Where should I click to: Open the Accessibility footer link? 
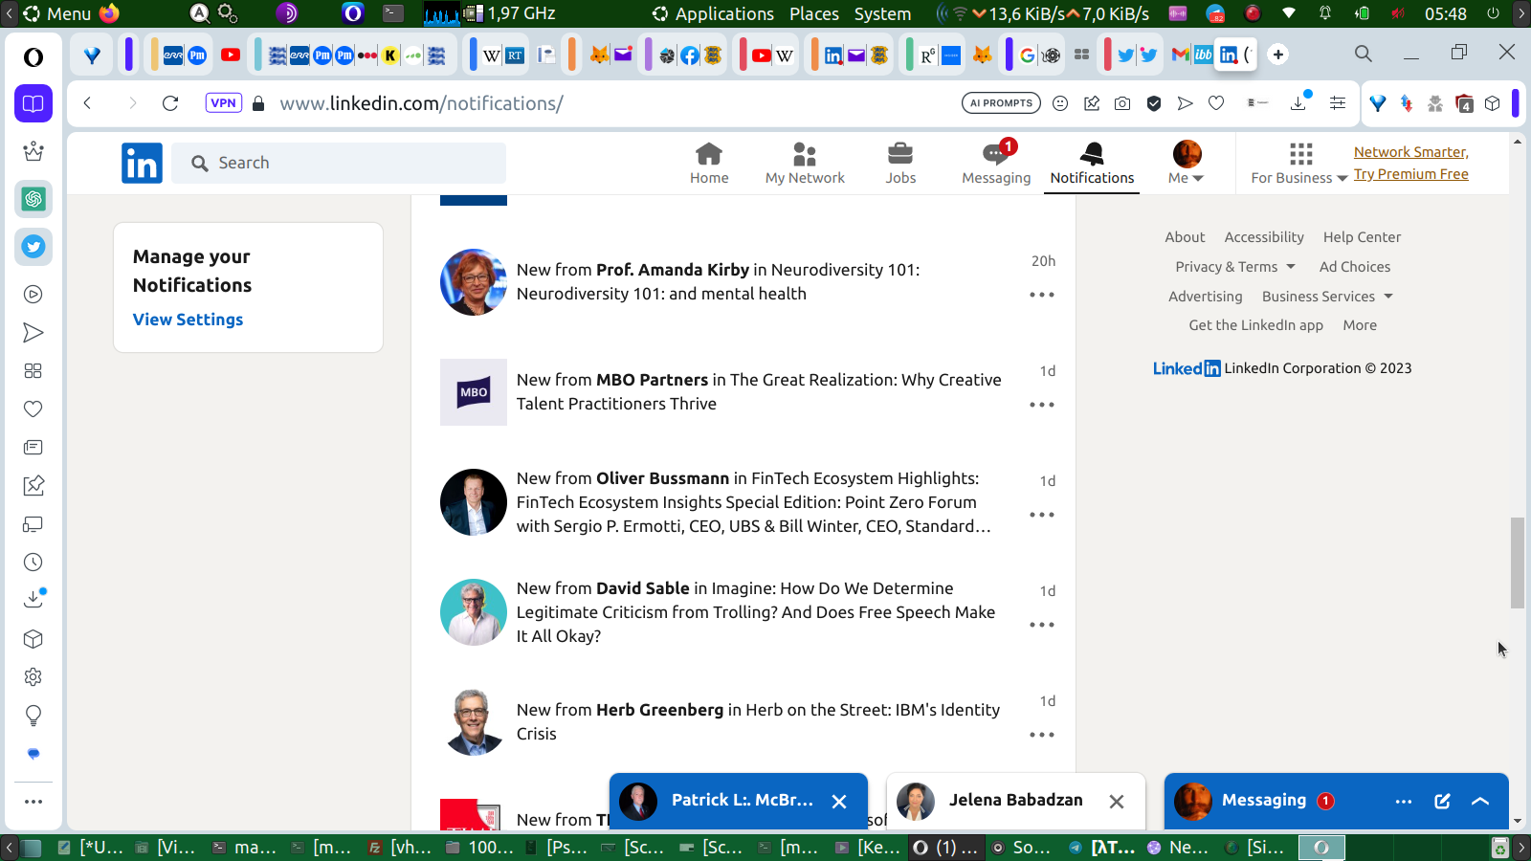point(1264,237)
